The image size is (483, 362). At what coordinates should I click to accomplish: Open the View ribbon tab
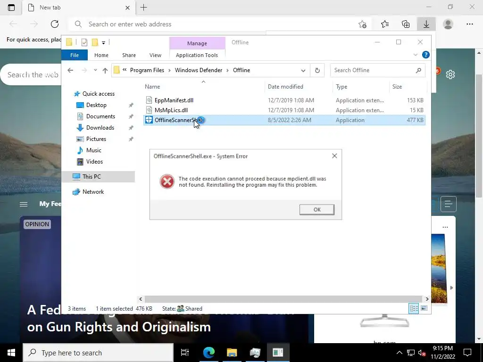[x=155, y=55]
